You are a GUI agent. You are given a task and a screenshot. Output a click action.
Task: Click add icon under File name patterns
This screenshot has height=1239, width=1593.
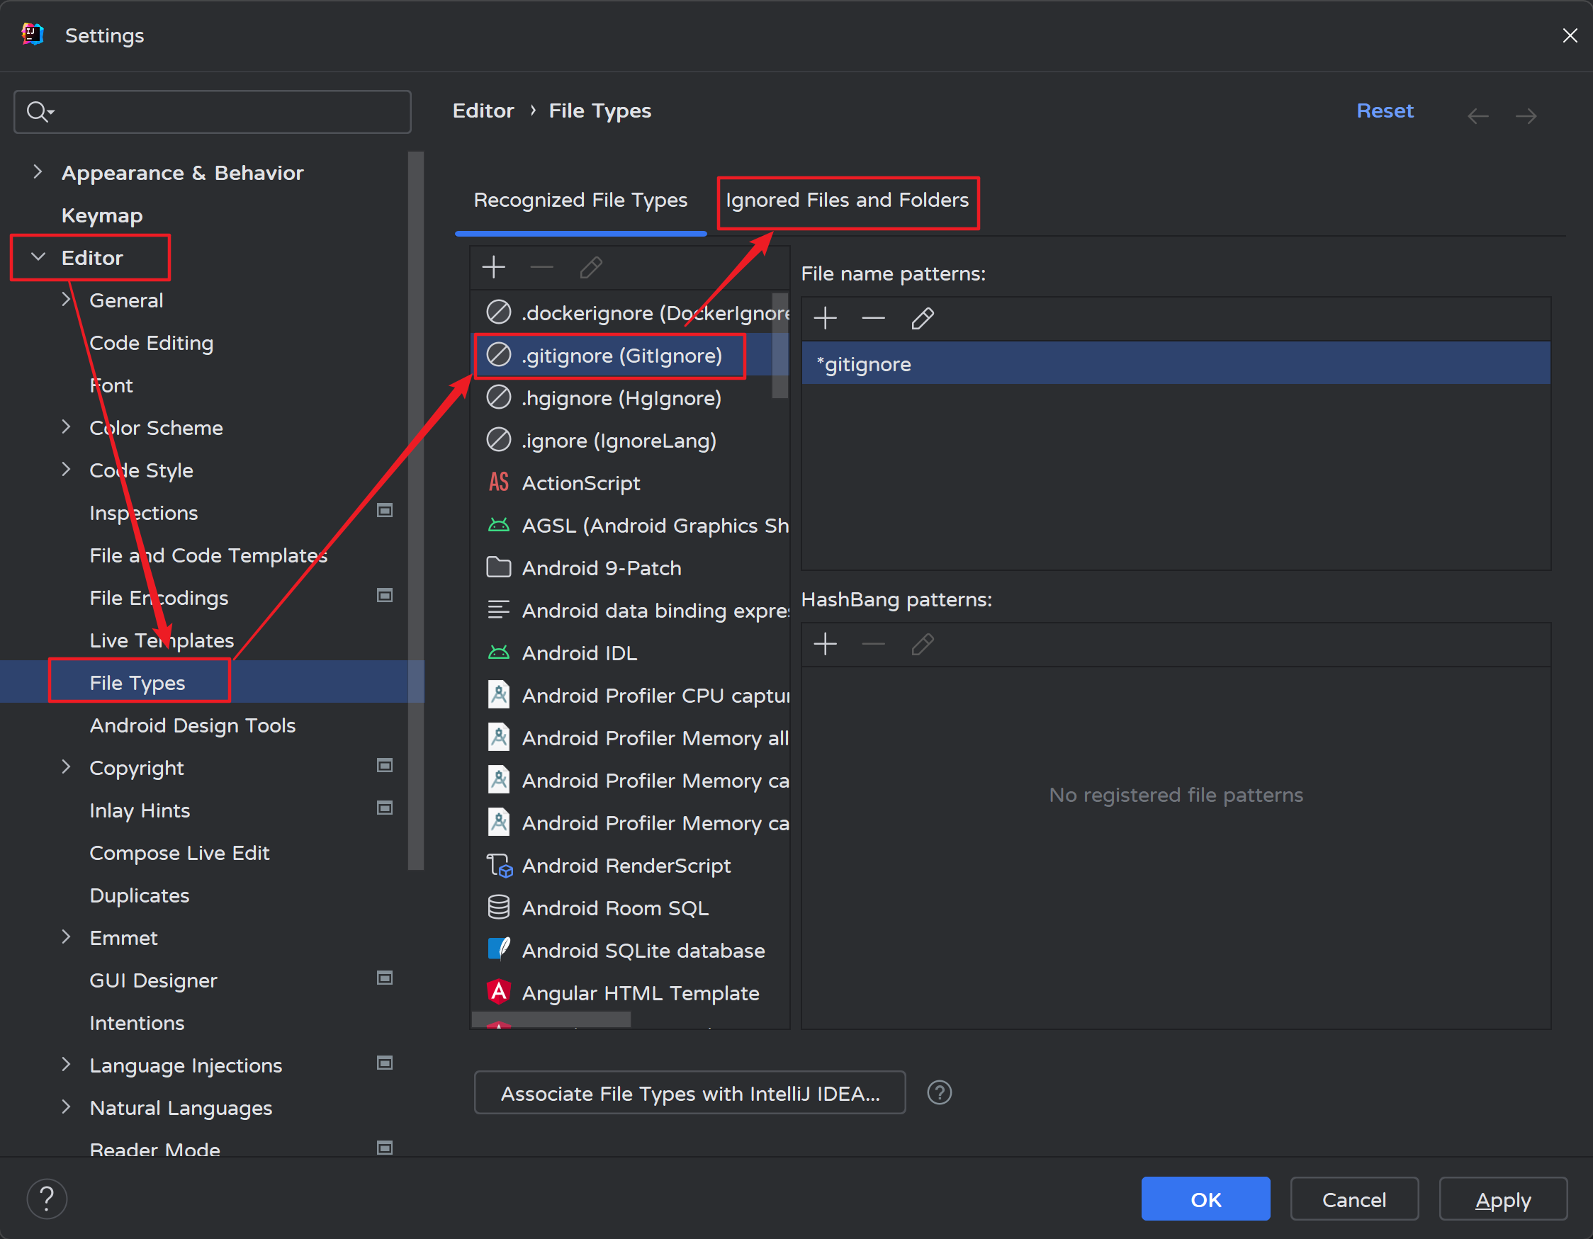click(x=825, y=318)
